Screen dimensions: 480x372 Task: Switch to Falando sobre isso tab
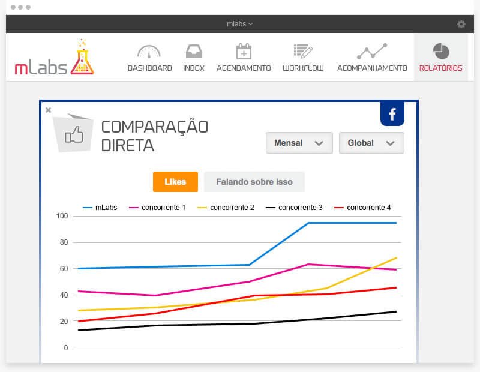254,181
